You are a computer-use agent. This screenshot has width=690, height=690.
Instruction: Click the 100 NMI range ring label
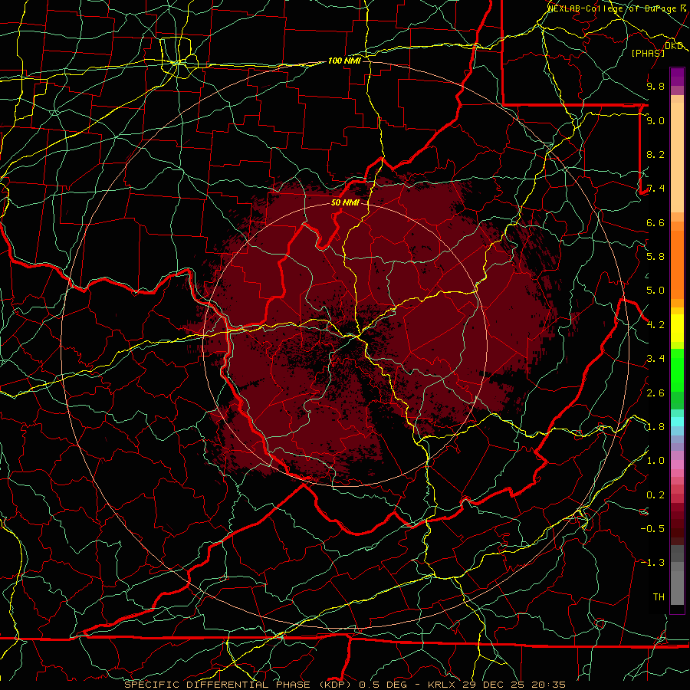tap(344, 61)
